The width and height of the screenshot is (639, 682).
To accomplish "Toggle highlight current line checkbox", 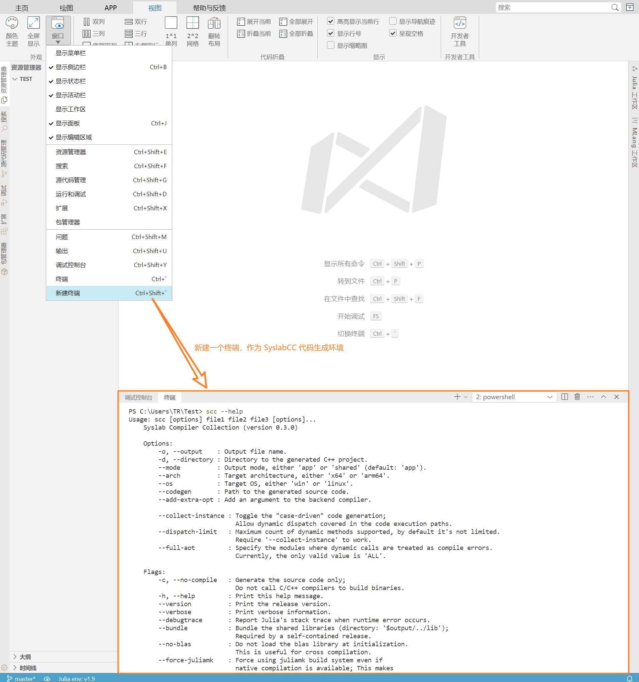I will pyautogui.click(x=331, y=21).
